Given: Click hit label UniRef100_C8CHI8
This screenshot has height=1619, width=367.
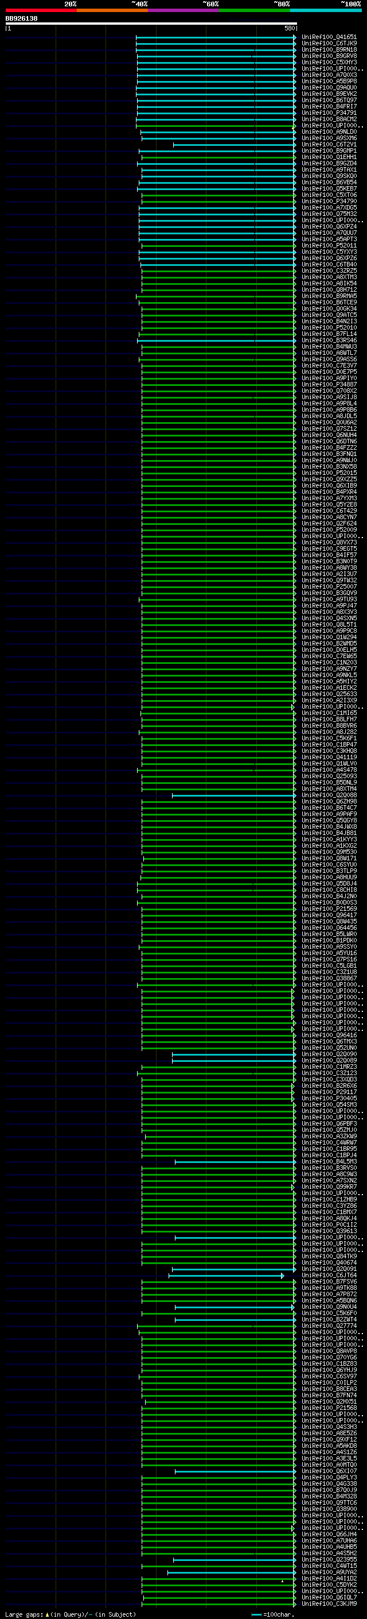Looking at the screenshot, I should point(329,890).
